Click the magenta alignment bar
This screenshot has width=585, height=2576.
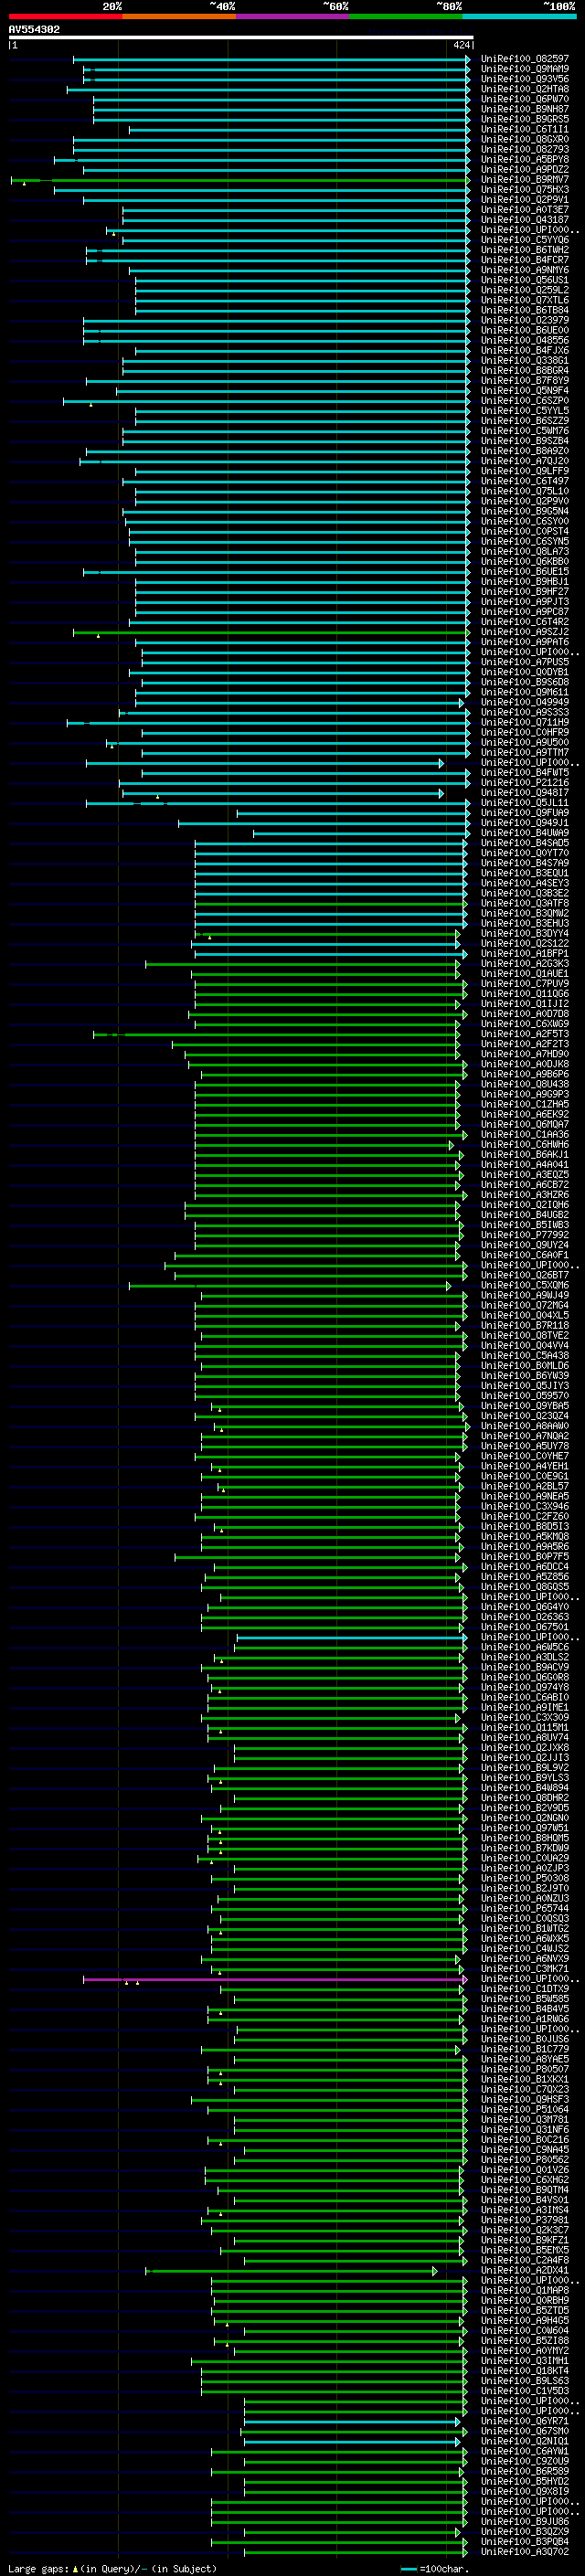[x=274, y=1979]
